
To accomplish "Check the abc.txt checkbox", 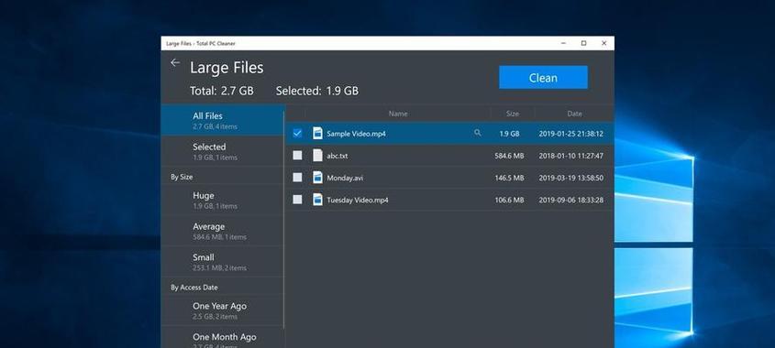I will tap(297, 156).
